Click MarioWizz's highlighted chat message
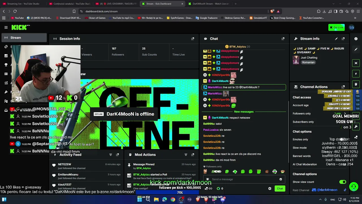The image size is (362, 204). pos(244,87)
